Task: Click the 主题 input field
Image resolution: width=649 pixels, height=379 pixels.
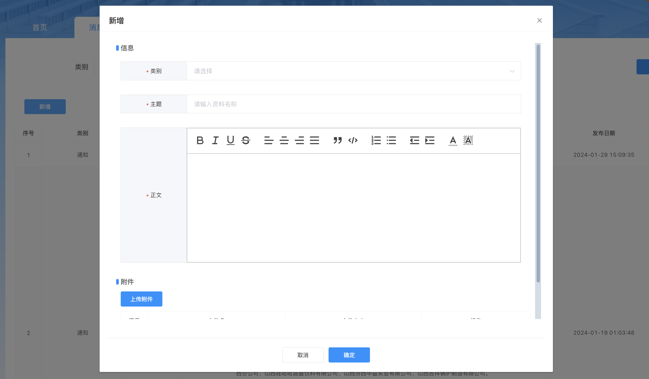Action: pos(353,104)
